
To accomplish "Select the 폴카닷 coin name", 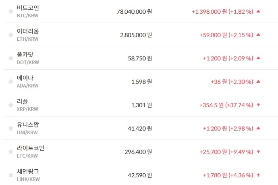I will pyautogui.click(x=25, y=55).
